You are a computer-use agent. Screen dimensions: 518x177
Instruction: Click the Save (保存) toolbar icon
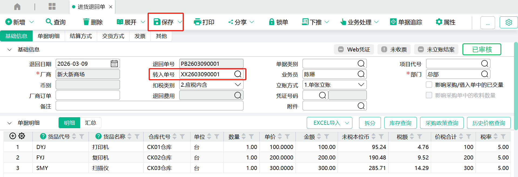click(157, 22)
